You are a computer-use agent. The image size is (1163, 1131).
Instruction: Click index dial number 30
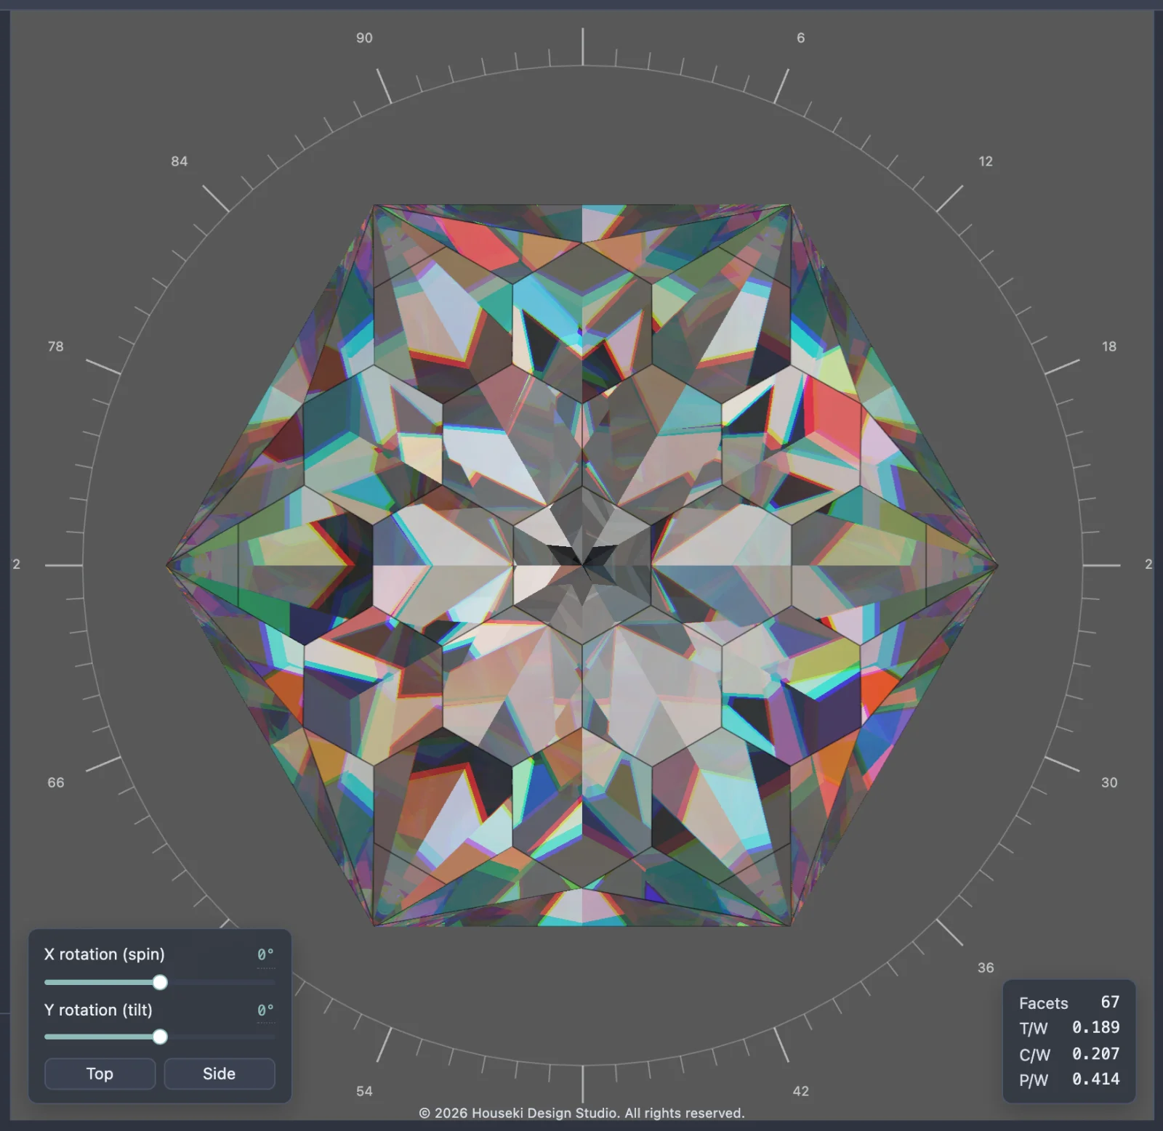(x=1109, y=782)
